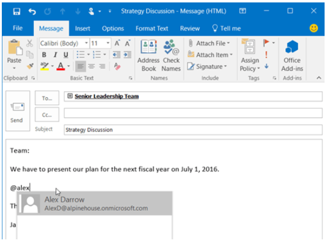
Task: Switch to the Insert tab
Action: pyautogui.click(x=83, y=29)
